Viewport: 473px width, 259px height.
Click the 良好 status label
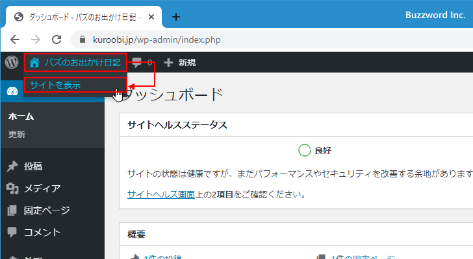coord(323,150)
